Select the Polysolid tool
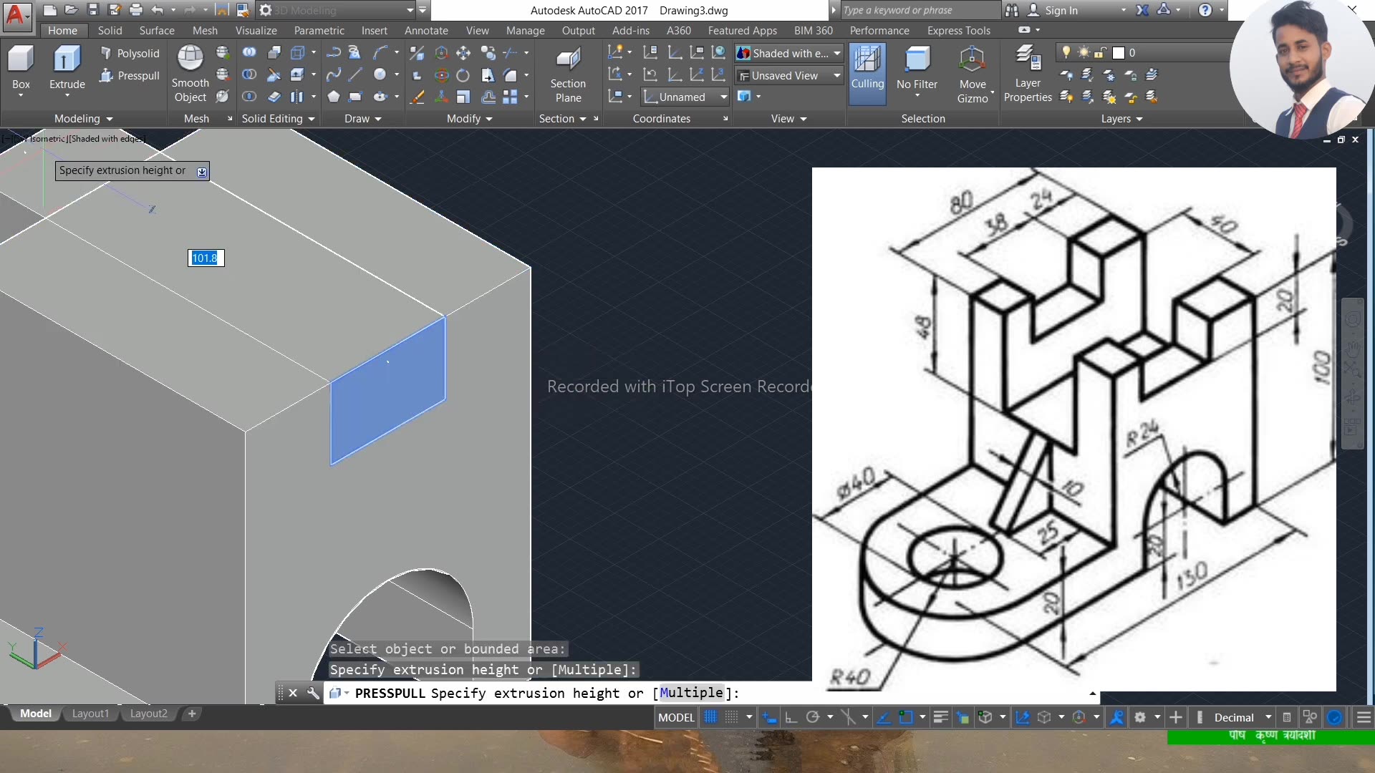1375x773 pixels. [x=130, y=53]
